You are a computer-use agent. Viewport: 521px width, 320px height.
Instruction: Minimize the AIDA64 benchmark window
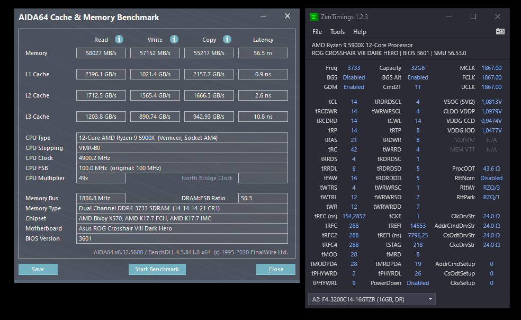(263, 16)
